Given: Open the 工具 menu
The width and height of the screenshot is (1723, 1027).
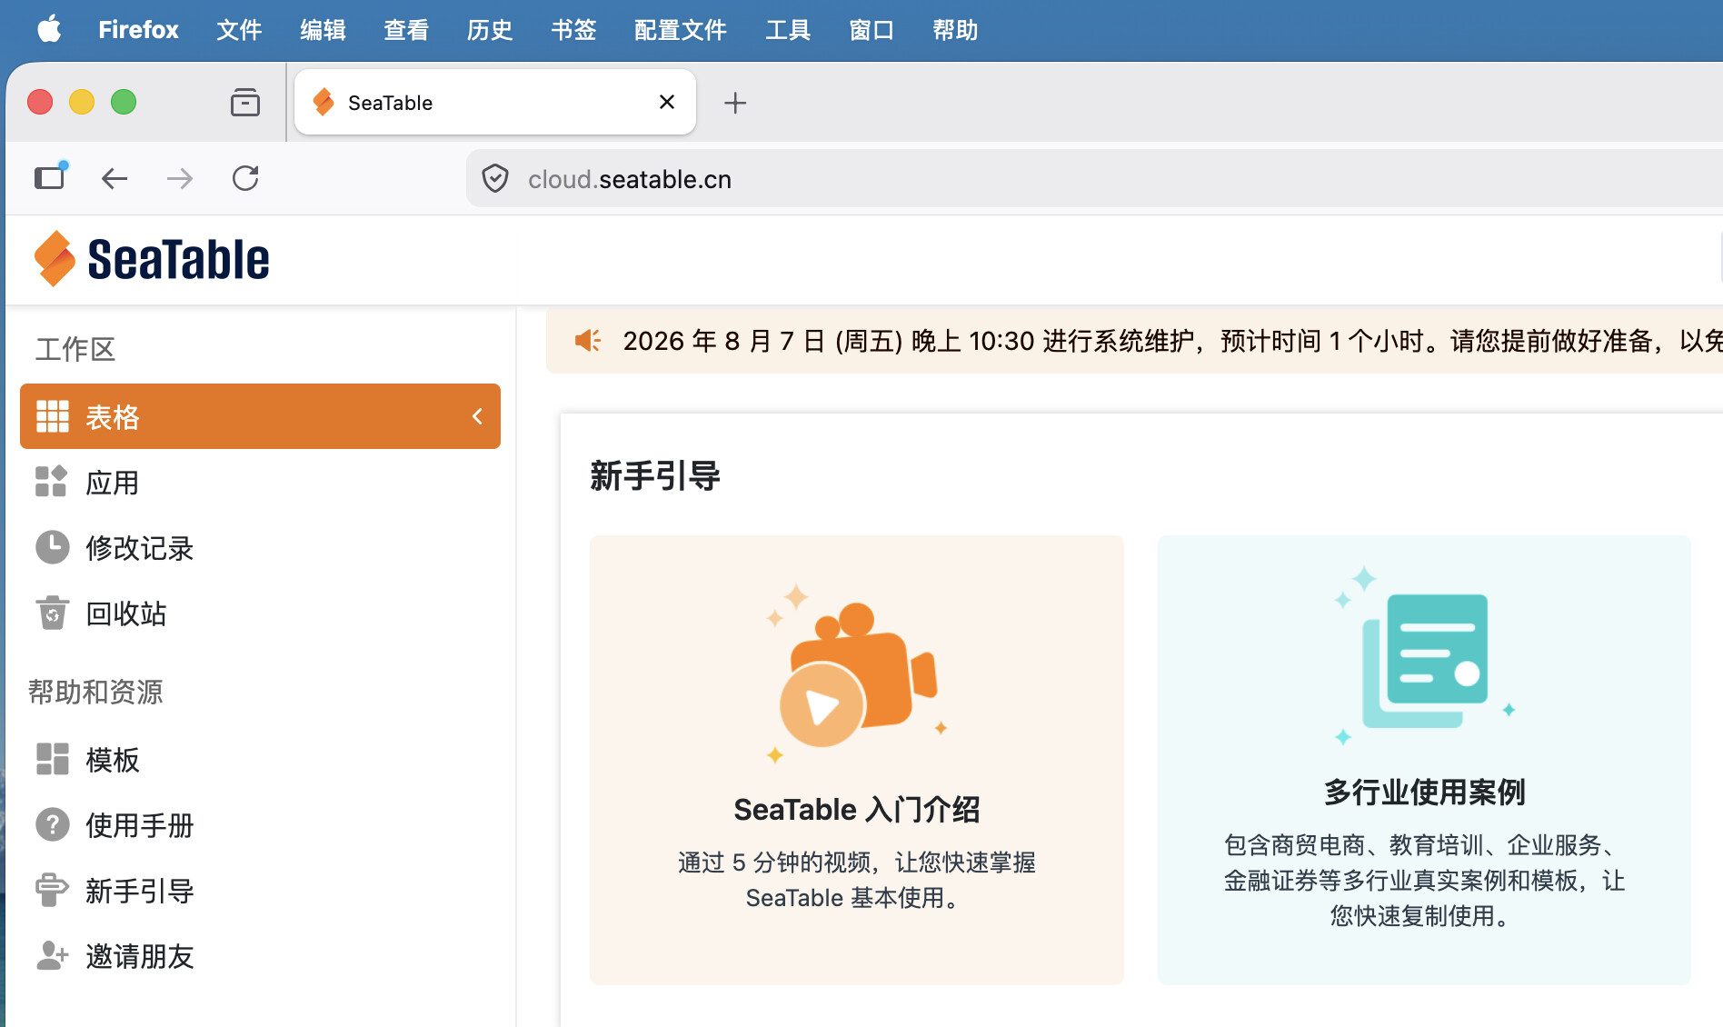Looking at the screenshot, I should 788,30.
